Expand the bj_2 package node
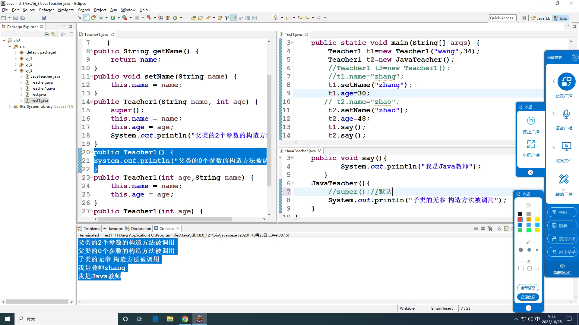This screenshot has height=325, width=579. tap(16, 64)
